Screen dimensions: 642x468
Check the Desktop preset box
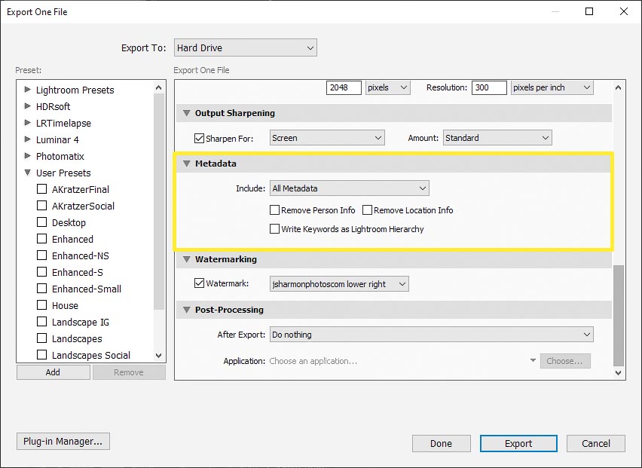point(41,222)
